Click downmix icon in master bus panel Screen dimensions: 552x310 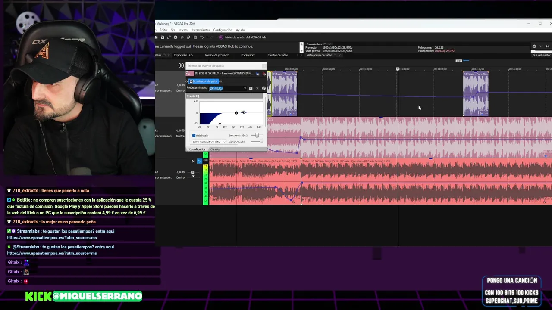540,46
